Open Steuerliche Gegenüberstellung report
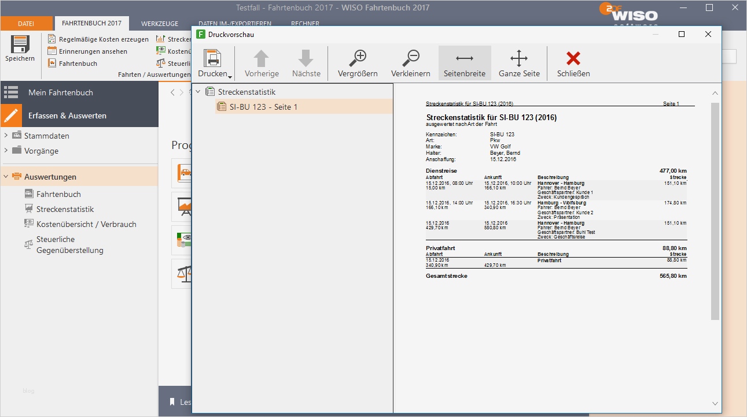This screenshot has width=747, height=417. tap(69, 245)
